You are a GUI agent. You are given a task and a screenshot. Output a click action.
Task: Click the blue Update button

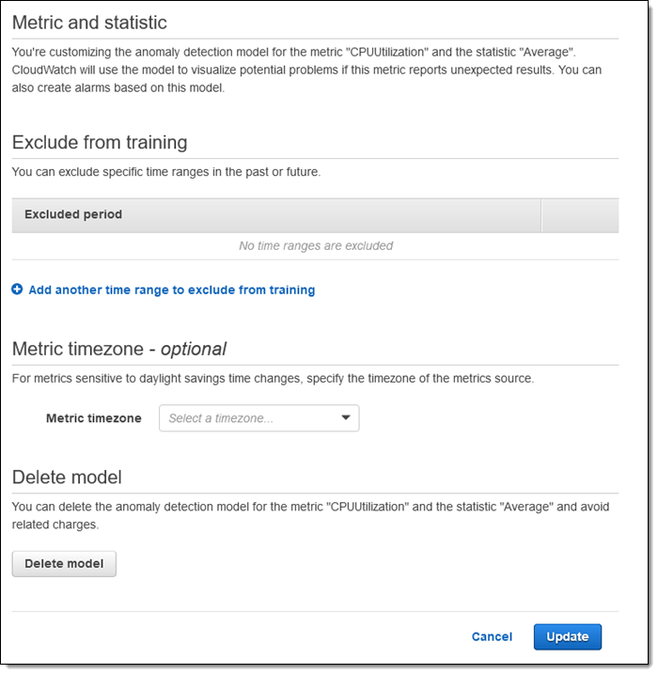click(567, 636)
